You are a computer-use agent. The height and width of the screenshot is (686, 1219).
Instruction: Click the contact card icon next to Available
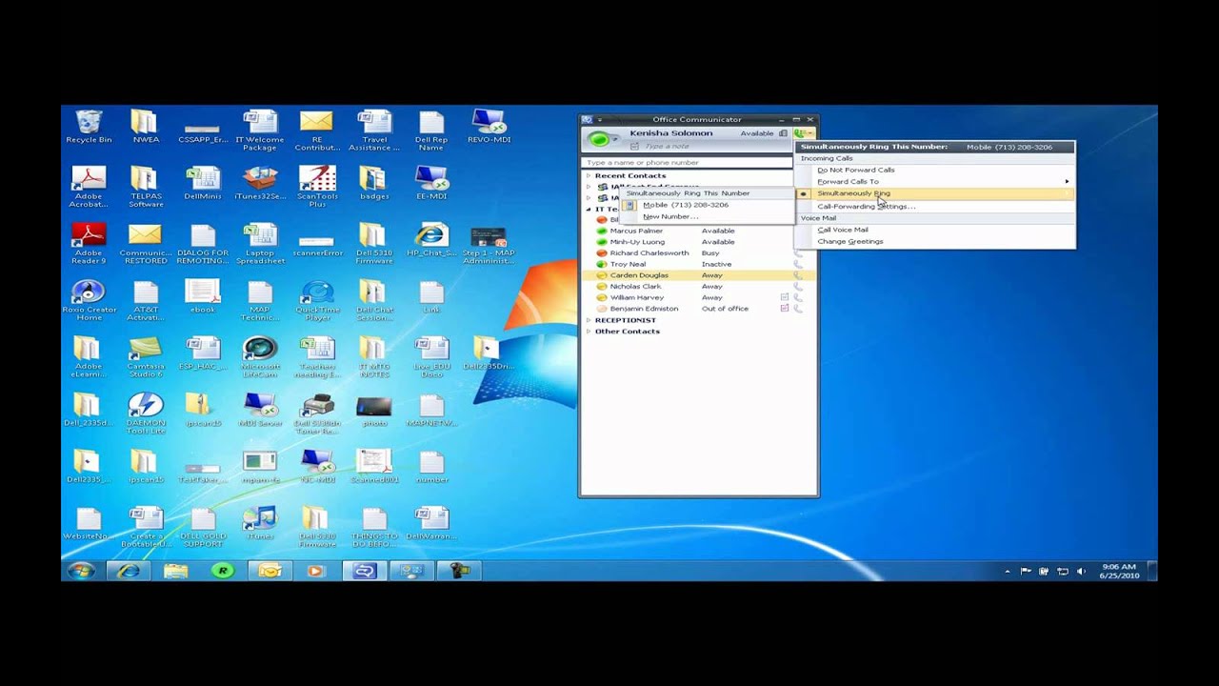pyautogui.click(x=783, y=133)
